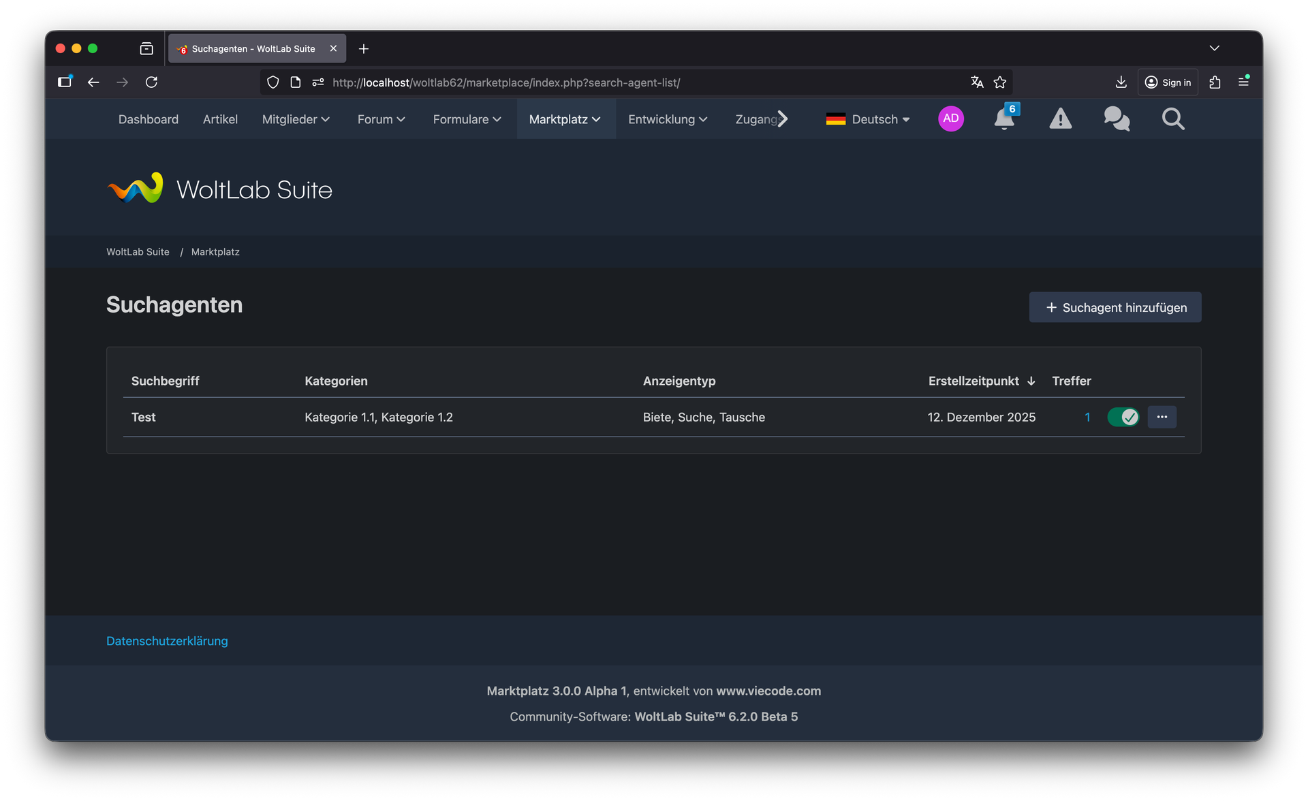
Task: Open the browser downloads icon
Action: [x=1121, y=82]
